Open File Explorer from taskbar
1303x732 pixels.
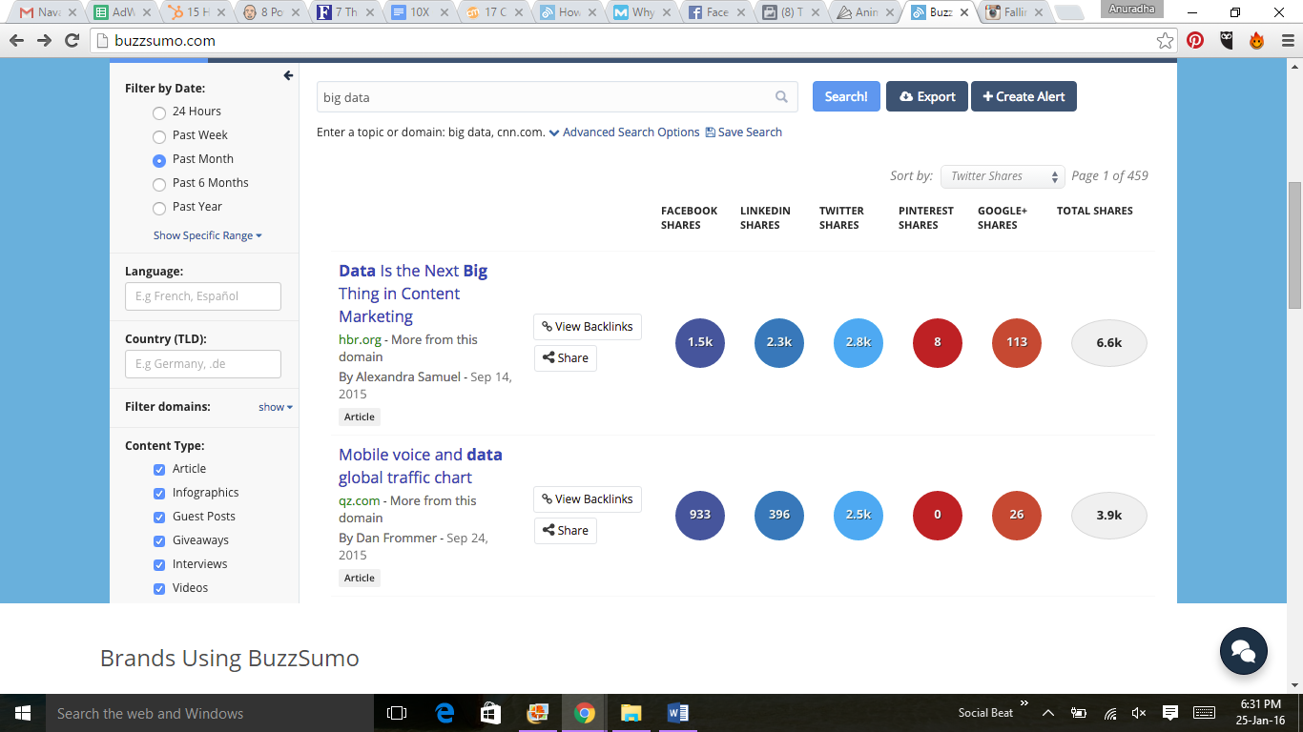(x=631, y=713)
